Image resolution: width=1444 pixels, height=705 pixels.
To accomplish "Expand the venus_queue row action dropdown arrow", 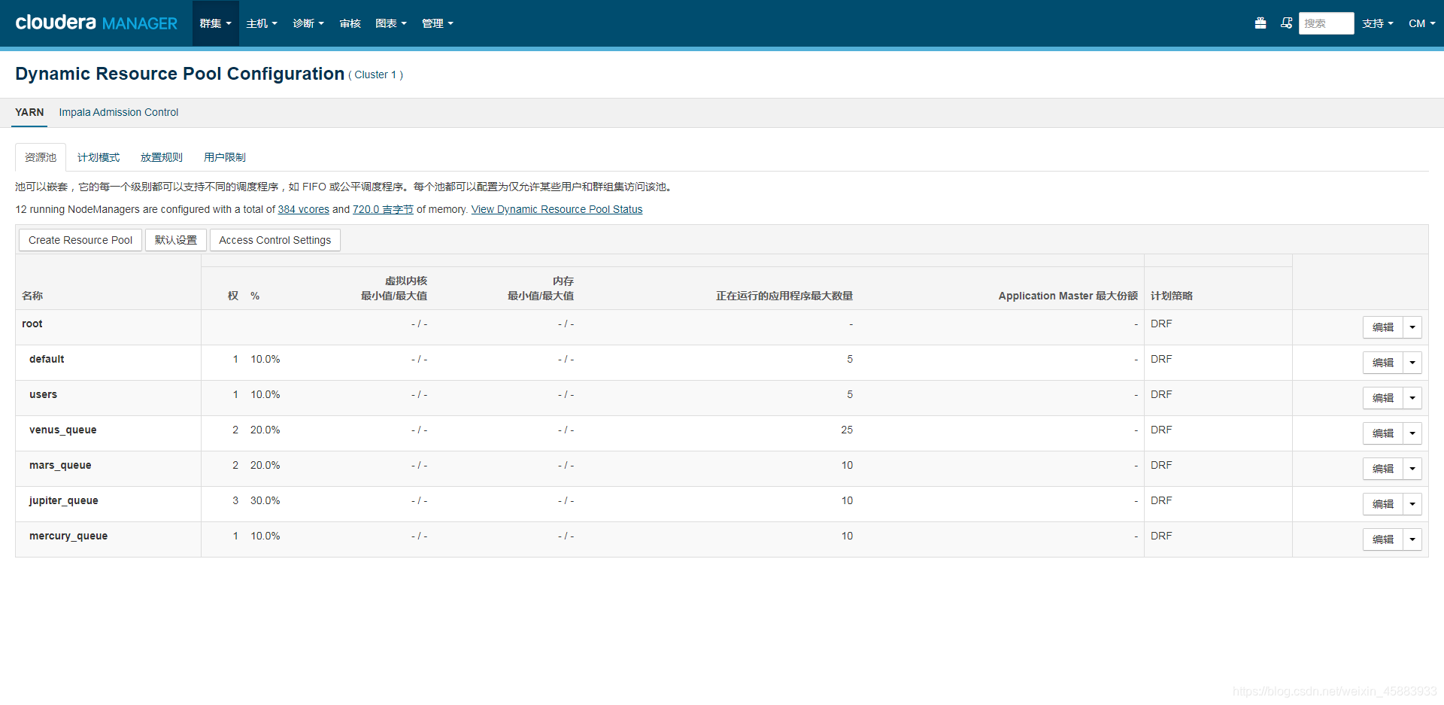I will (1412, 433).
